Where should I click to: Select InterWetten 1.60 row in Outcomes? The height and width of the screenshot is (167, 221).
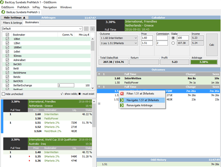coord(158,78)
